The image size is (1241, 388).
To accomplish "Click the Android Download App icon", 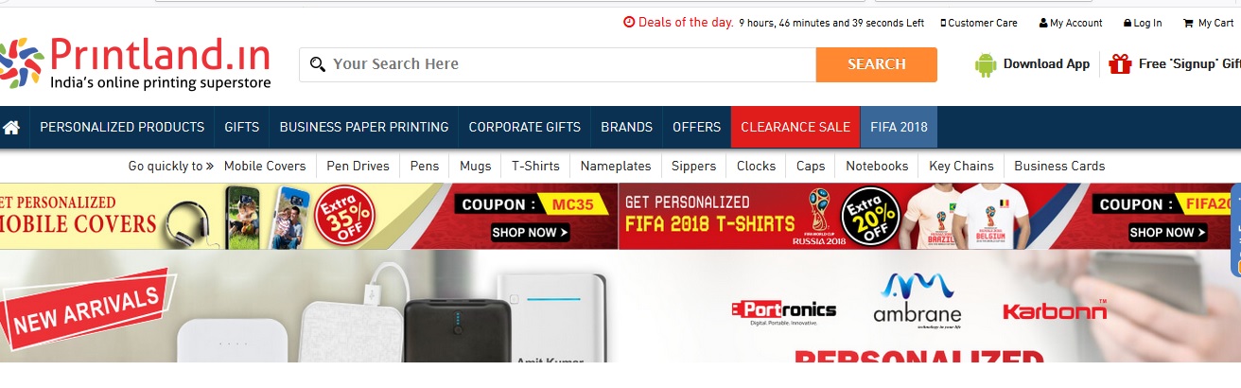I will tap(986, 64).
